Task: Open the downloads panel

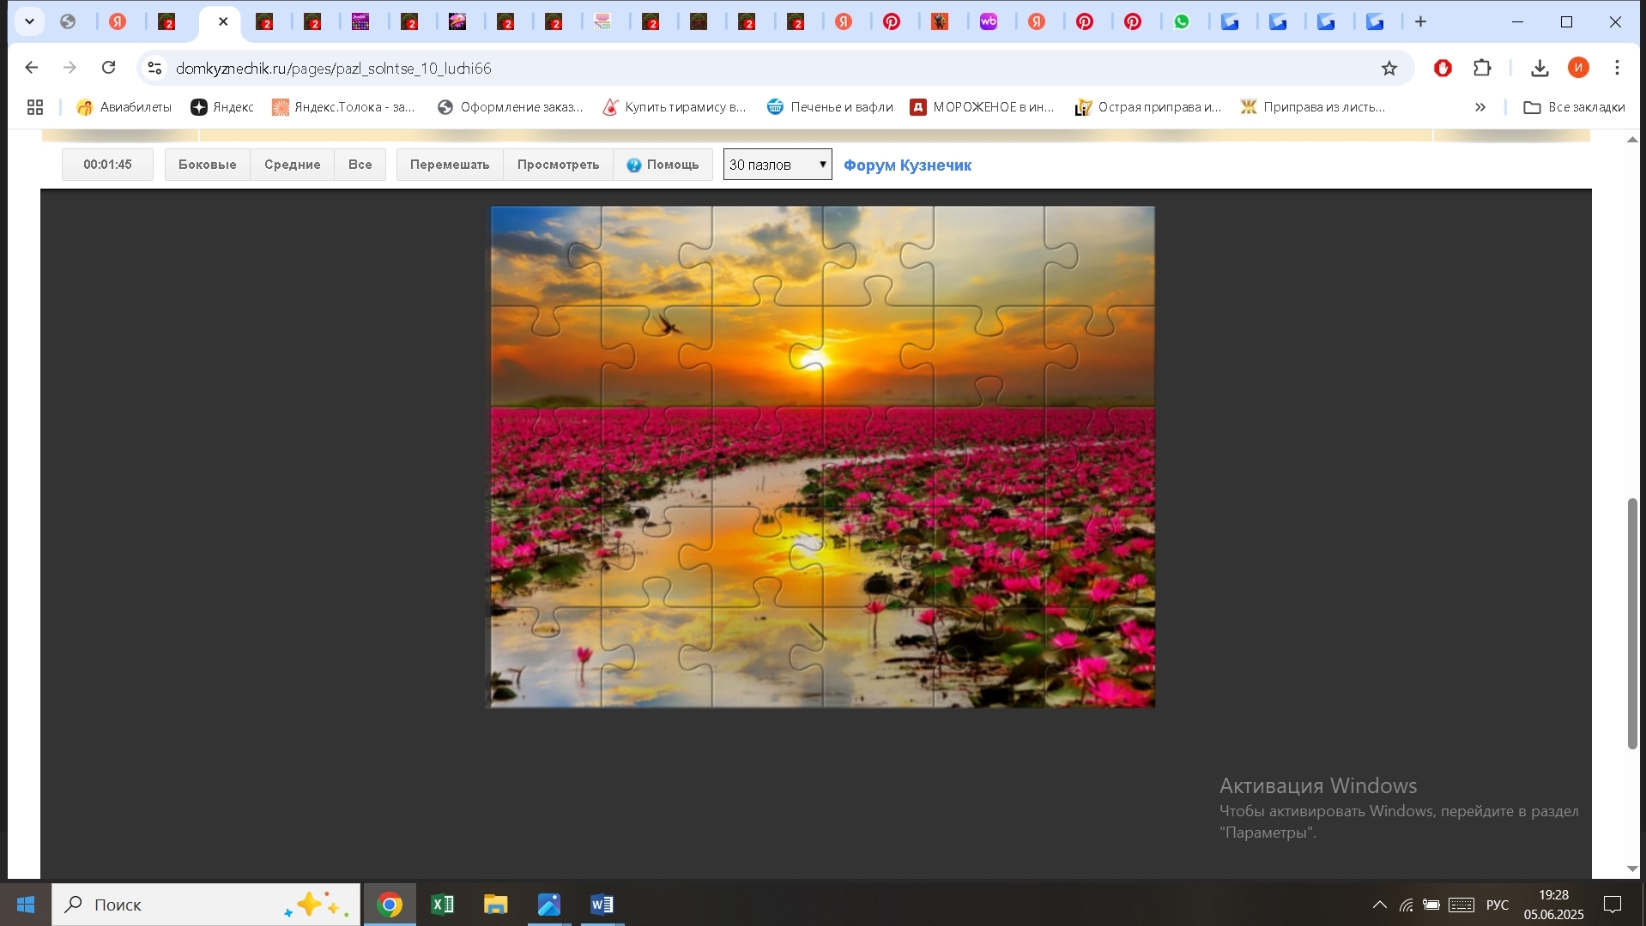Action: point(1540,68)
